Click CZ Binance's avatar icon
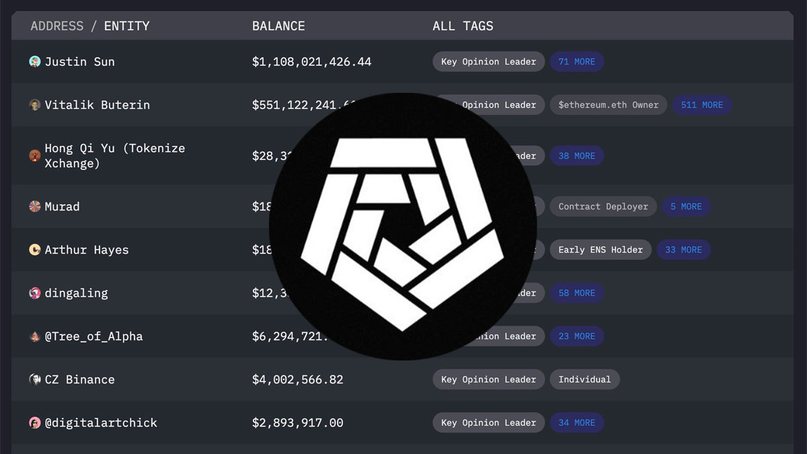The height and width of the screenshot is (454, 807). 35,379
